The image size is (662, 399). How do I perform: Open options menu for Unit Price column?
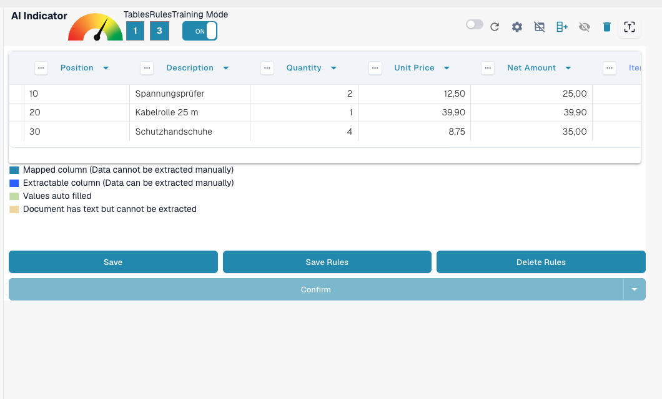pyautogui.click(x=375, y=68)
